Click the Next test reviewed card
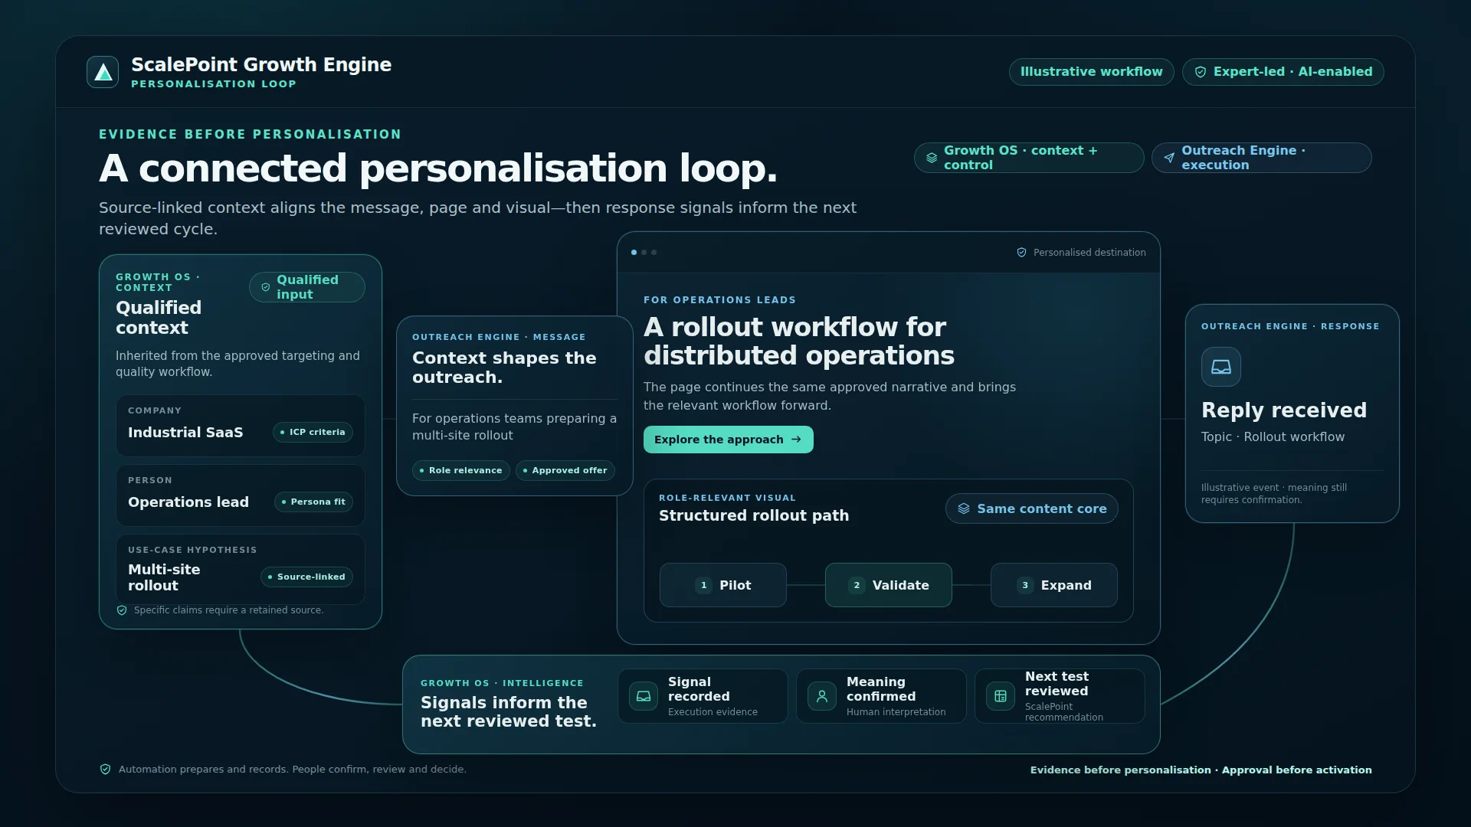The image size is (1471, 827). tap(1060, 696)
